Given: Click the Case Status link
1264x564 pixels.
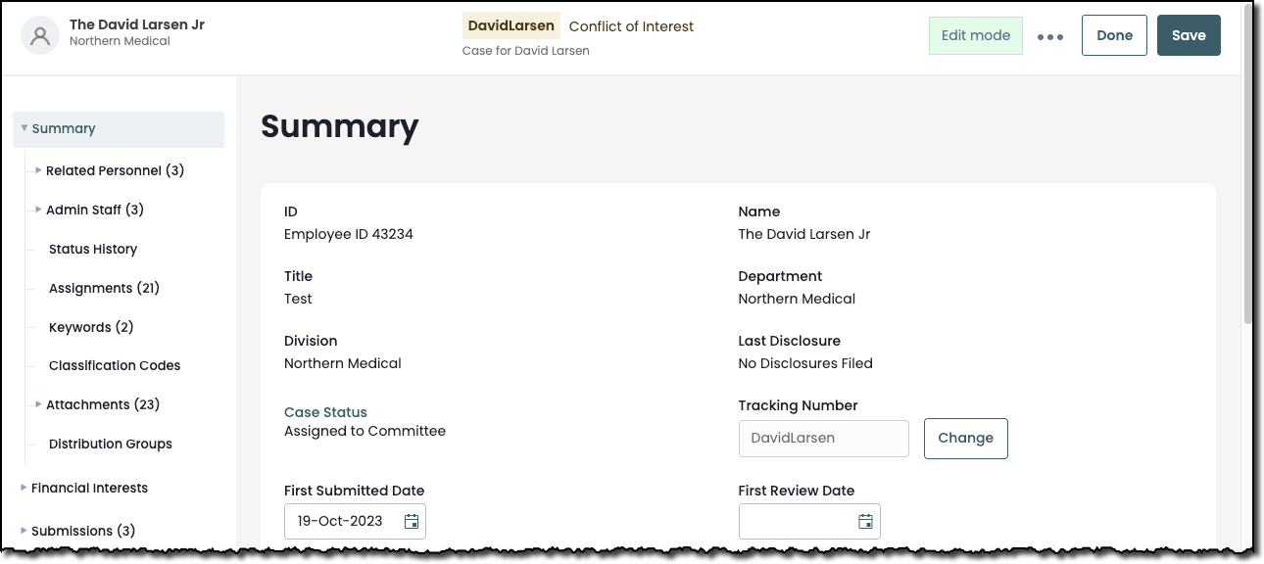Looking at the screenshot, I should tap(325, 412).
